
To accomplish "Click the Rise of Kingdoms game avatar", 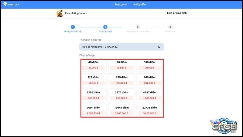I will point(60,13).
